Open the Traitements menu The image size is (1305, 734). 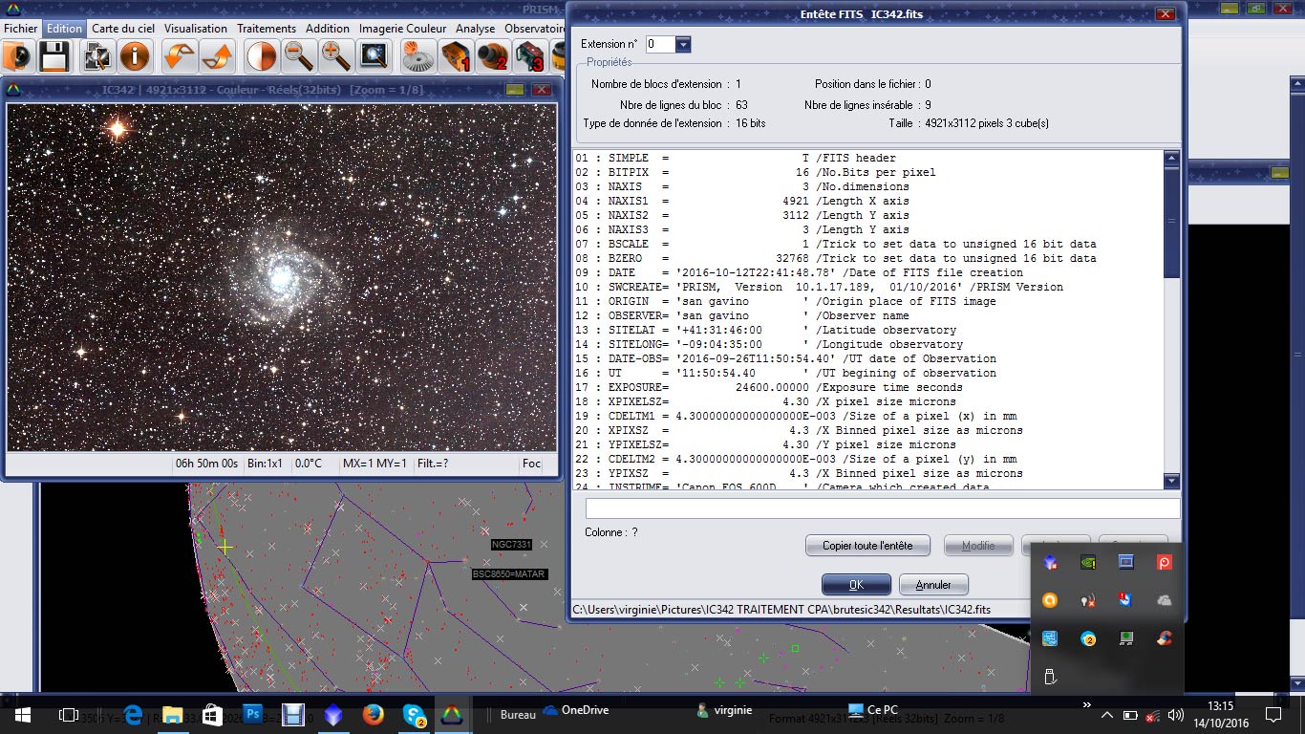coord(267,29)
